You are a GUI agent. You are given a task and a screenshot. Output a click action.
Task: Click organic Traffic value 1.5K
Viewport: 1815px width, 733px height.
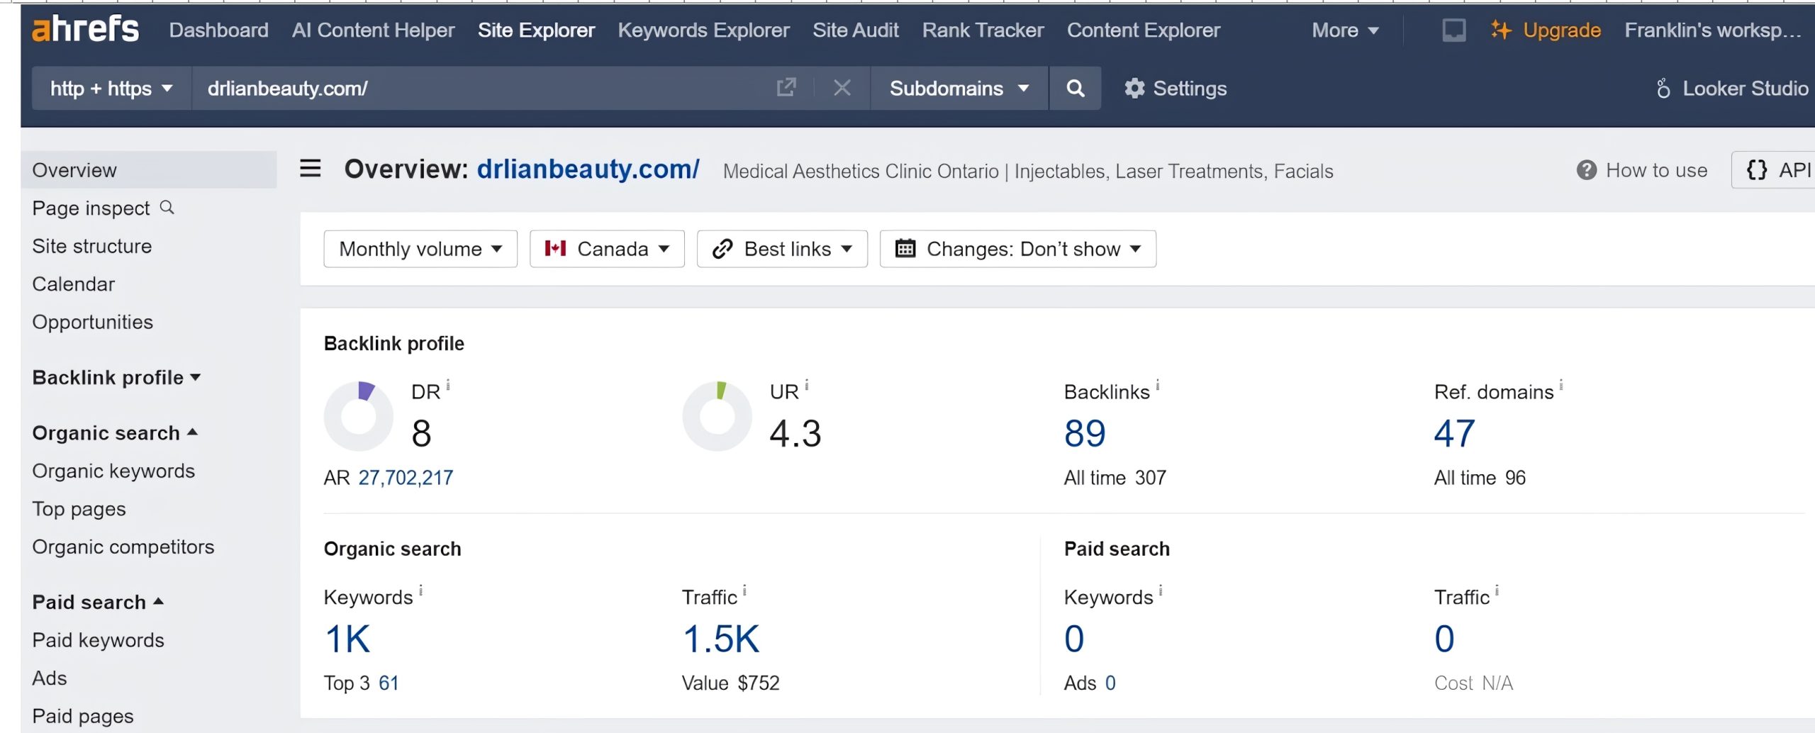click(721, 639)
